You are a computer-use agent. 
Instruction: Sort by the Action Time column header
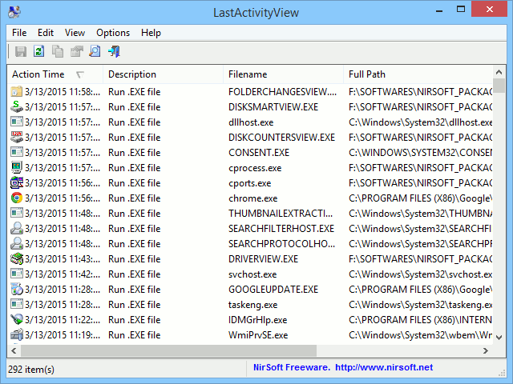click(x=55, y=74)
